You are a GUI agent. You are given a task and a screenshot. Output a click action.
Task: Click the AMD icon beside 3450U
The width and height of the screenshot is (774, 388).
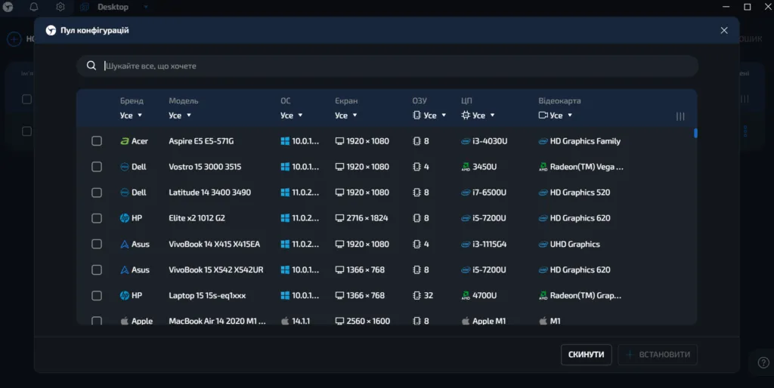pos(466,167)
